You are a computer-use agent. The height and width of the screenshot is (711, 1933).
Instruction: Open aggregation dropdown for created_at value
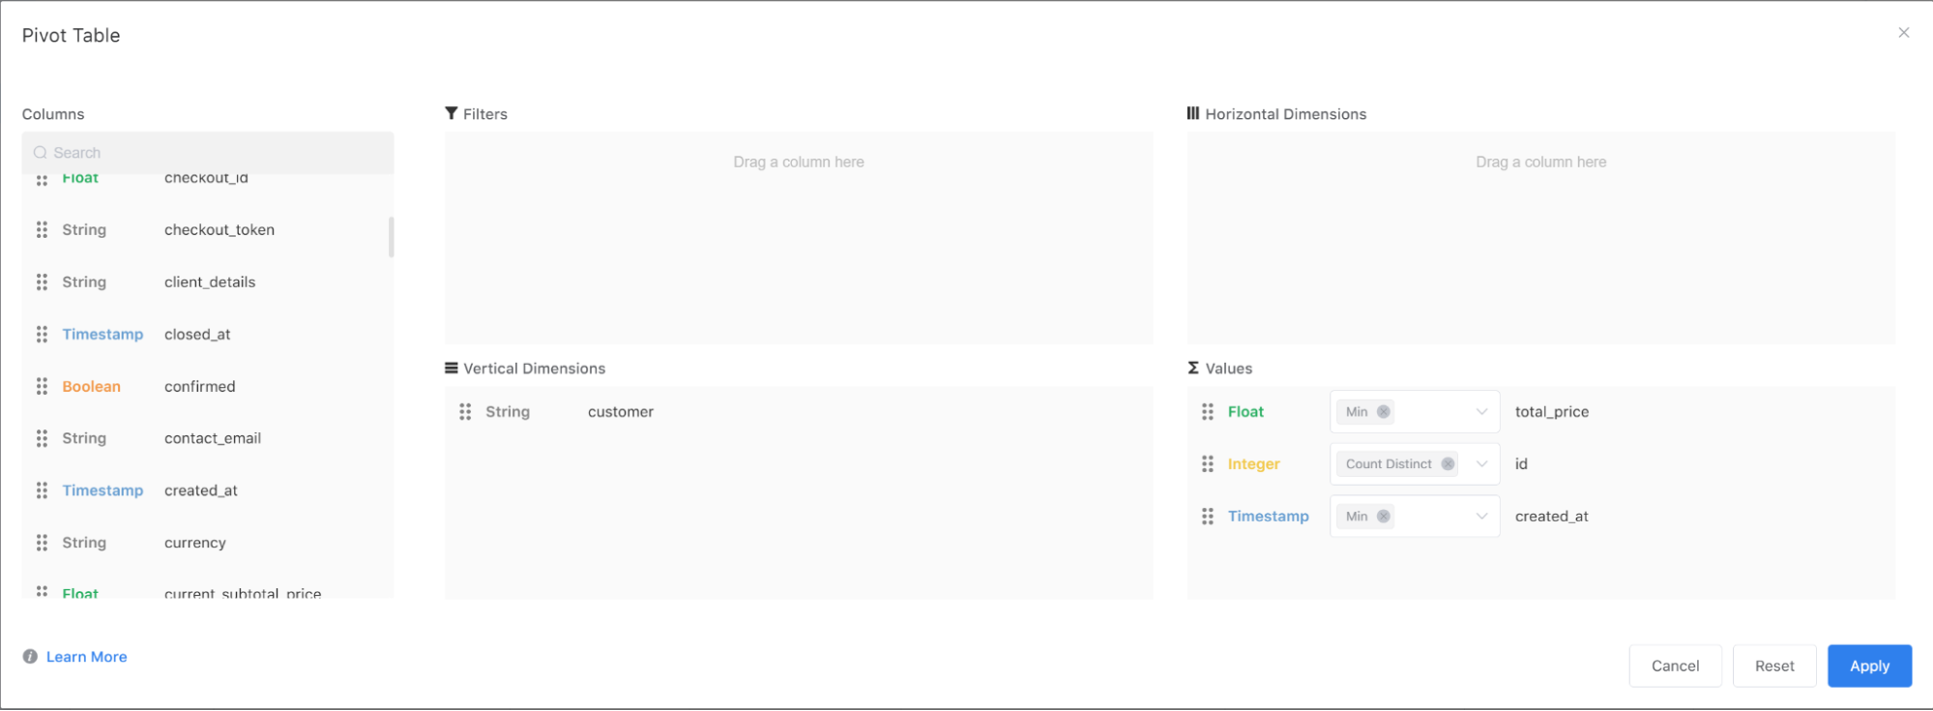[1481, 517]
